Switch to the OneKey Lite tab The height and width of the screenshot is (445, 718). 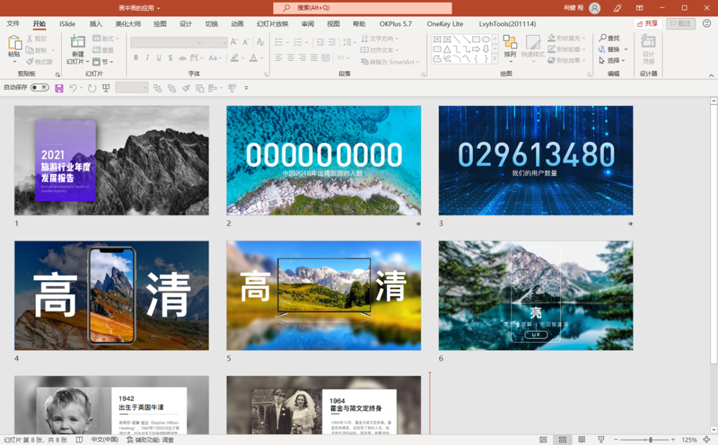point(445,24)
